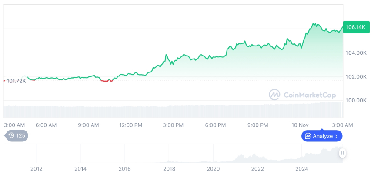Click the 12:00 PM time axis label

130,125
